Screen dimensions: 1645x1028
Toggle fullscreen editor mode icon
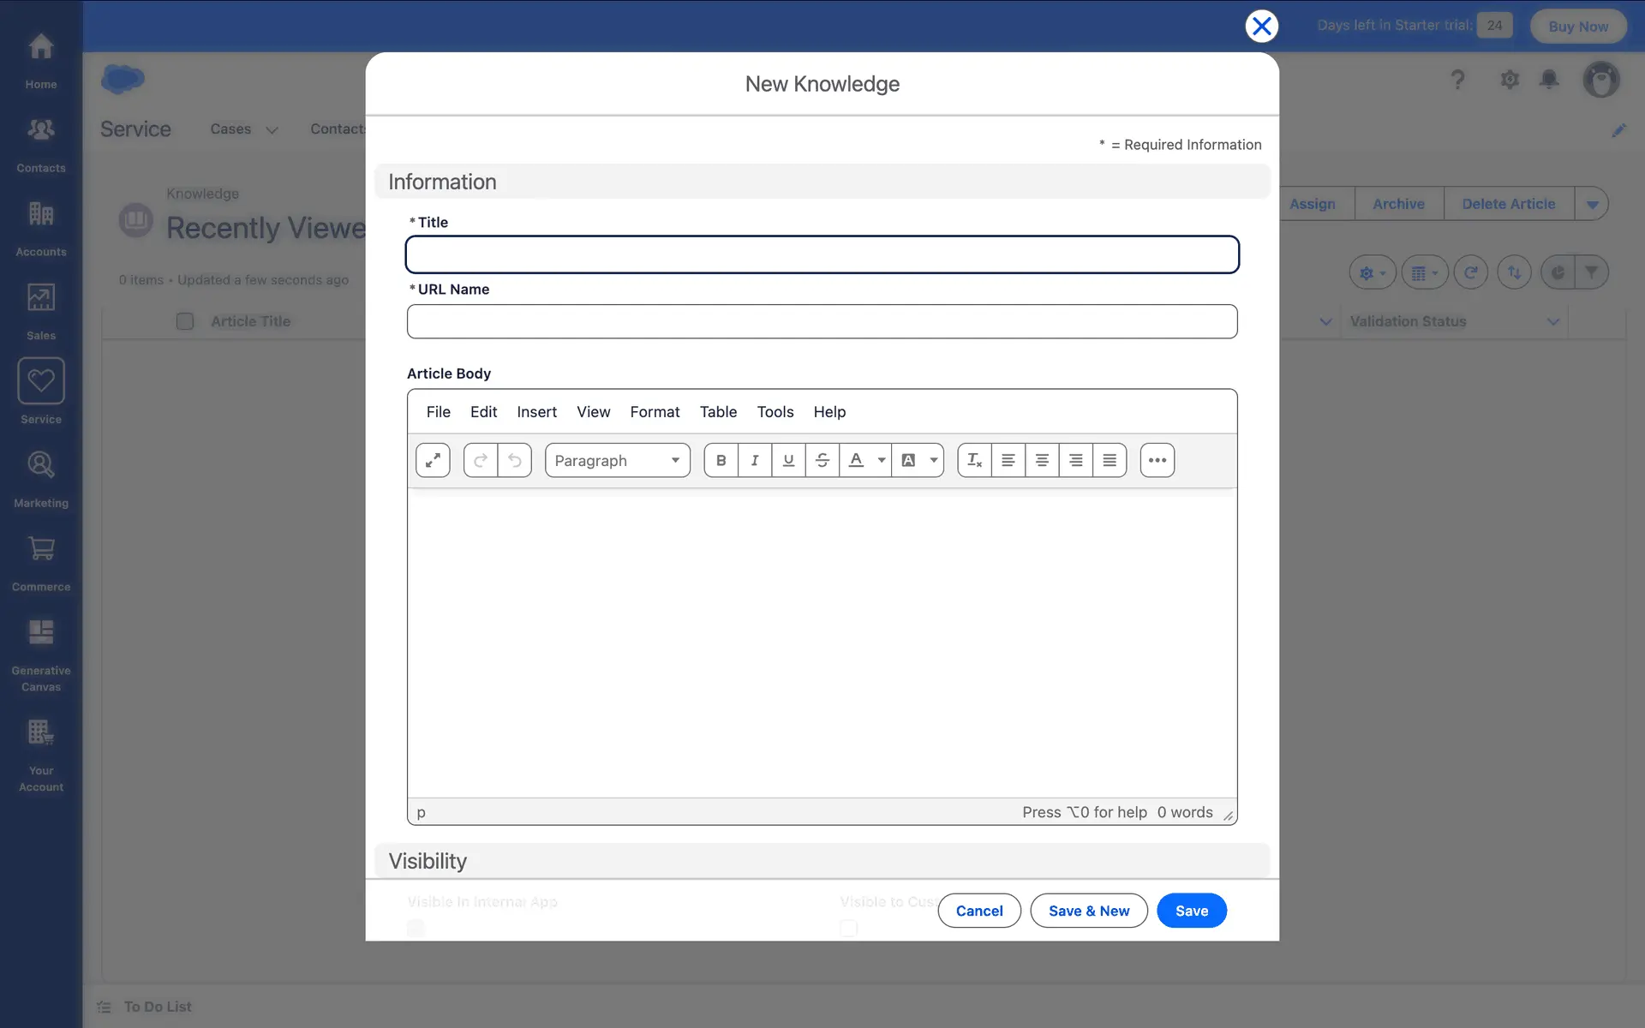pyautogui.click(x=433, y=460)
